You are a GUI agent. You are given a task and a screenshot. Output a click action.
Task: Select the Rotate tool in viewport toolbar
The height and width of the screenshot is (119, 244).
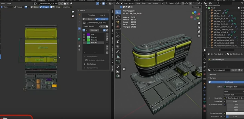tap(118, 37)
